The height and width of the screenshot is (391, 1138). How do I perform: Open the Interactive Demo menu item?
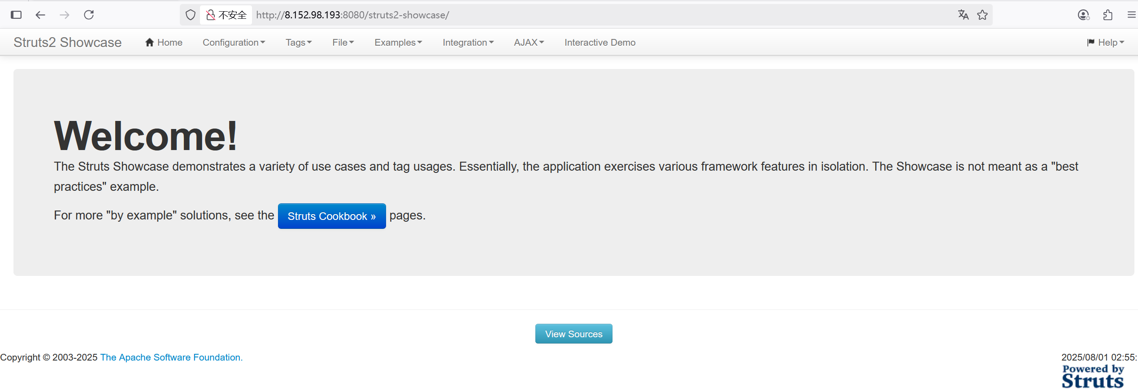[600, 42]
